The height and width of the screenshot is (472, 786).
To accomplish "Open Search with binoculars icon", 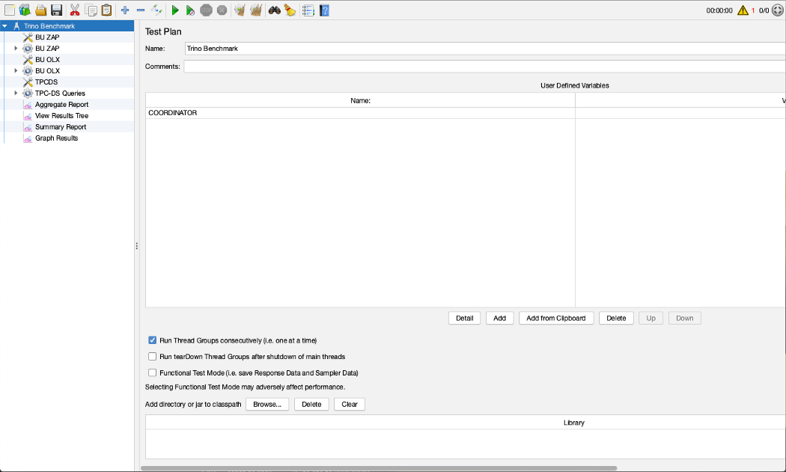I will [x=274, y=10].
